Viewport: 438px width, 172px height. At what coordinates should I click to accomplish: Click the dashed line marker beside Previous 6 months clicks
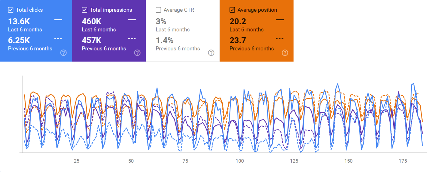(58, 38)
